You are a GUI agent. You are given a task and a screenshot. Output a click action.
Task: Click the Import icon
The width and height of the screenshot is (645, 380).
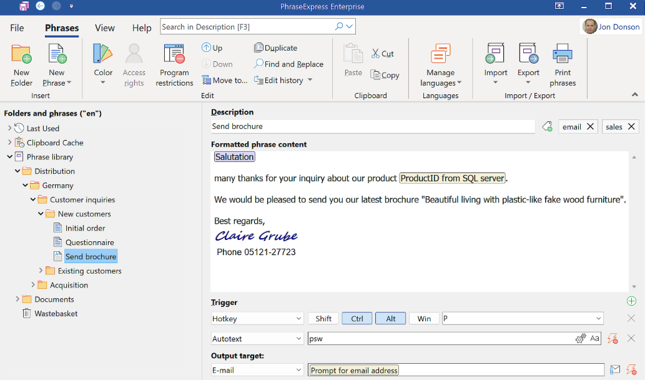click(495, 54)
